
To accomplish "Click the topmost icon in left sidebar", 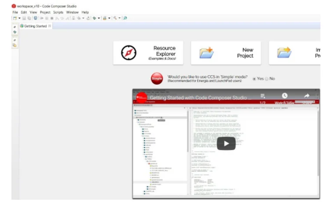I will point(14,27).
